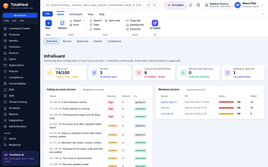268x167 pixels.
Task: Switch to the InfraGuard ribbon tab
Action: 76,14
